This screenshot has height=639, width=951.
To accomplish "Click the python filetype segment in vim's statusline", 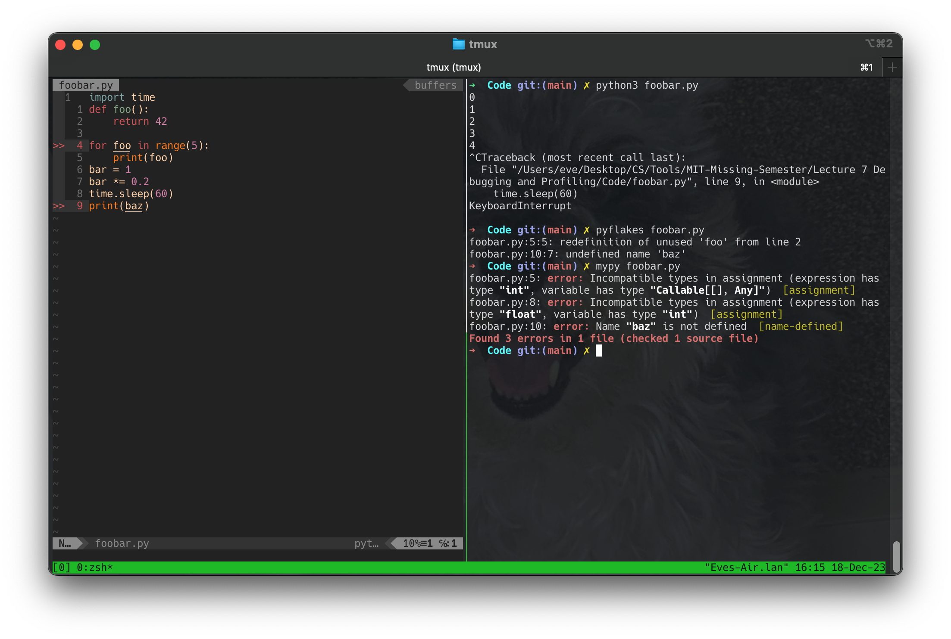I will click(x=366, y=543).
